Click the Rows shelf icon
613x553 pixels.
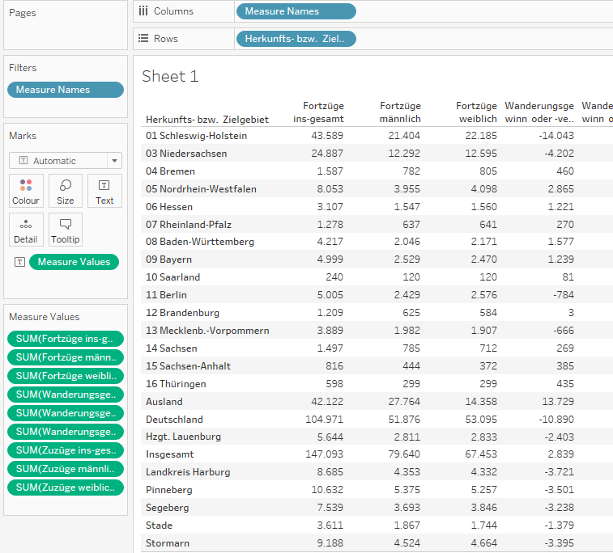pos(143,39)
